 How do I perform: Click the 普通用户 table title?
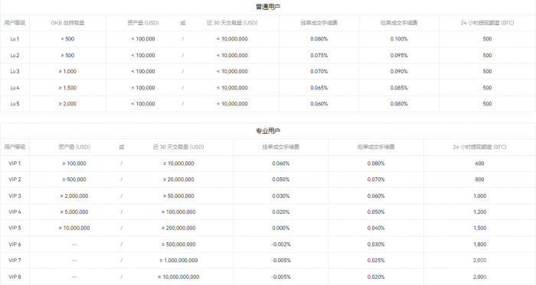coord(268,7)
